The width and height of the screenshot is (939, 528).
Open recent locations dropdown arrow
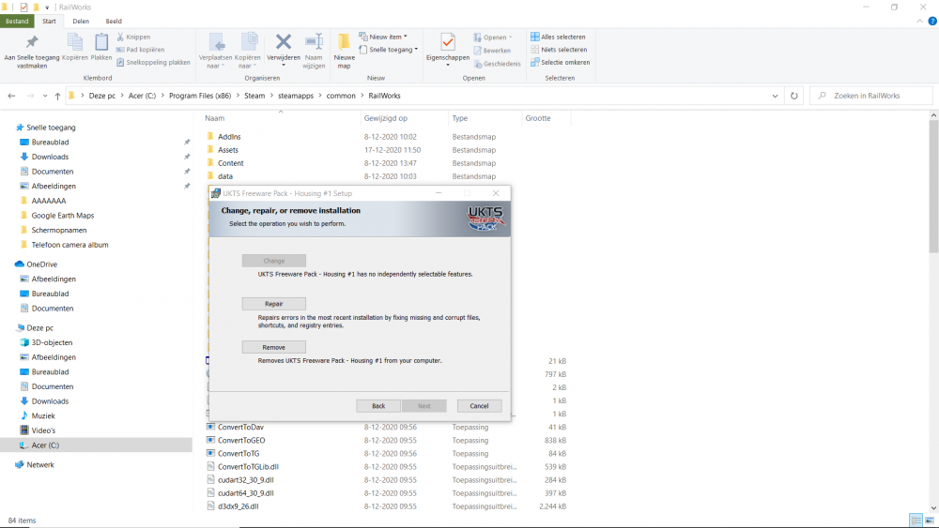click(45, 96)
